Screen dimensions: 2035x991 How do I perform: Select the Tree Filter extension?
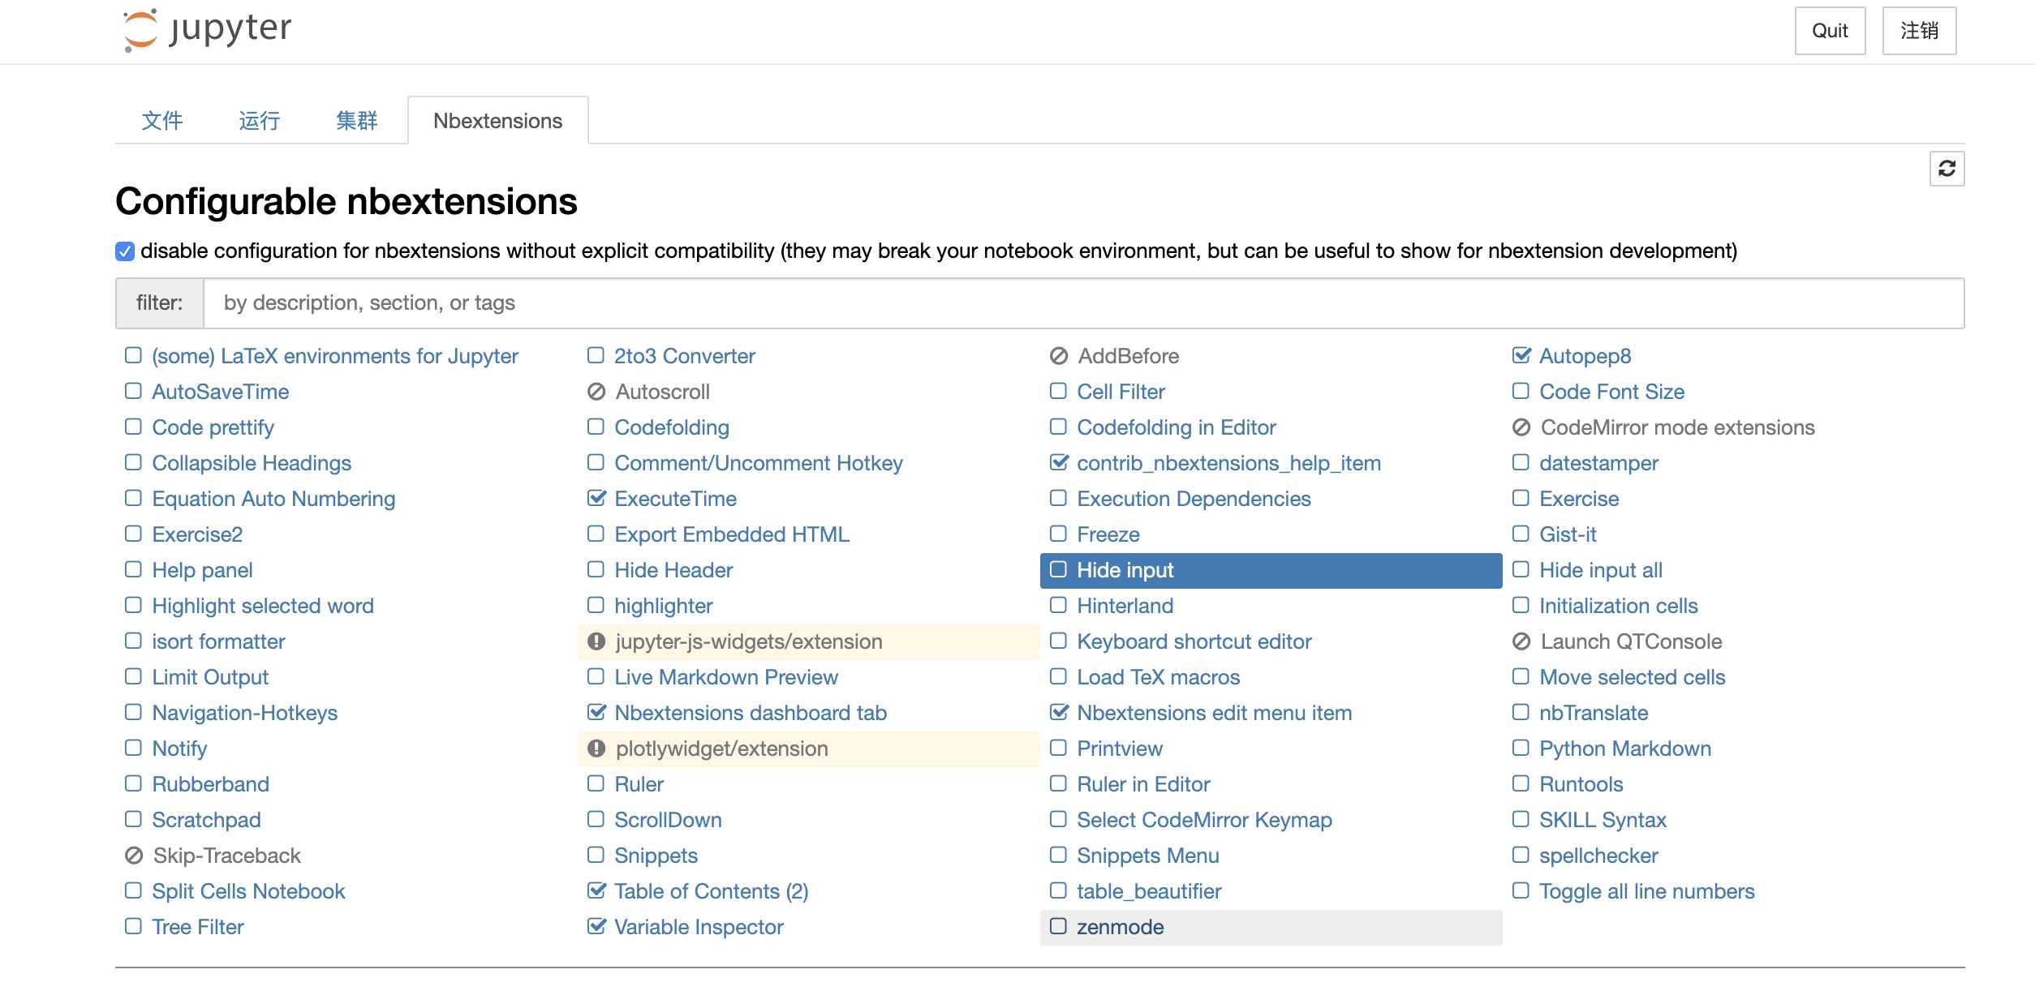tap(197, 927)
